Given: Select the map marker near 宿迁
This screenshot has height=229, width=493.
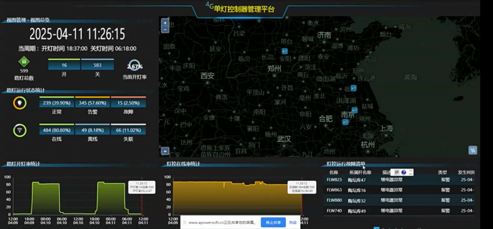Looking at the screenshot, I should (354, 88).
